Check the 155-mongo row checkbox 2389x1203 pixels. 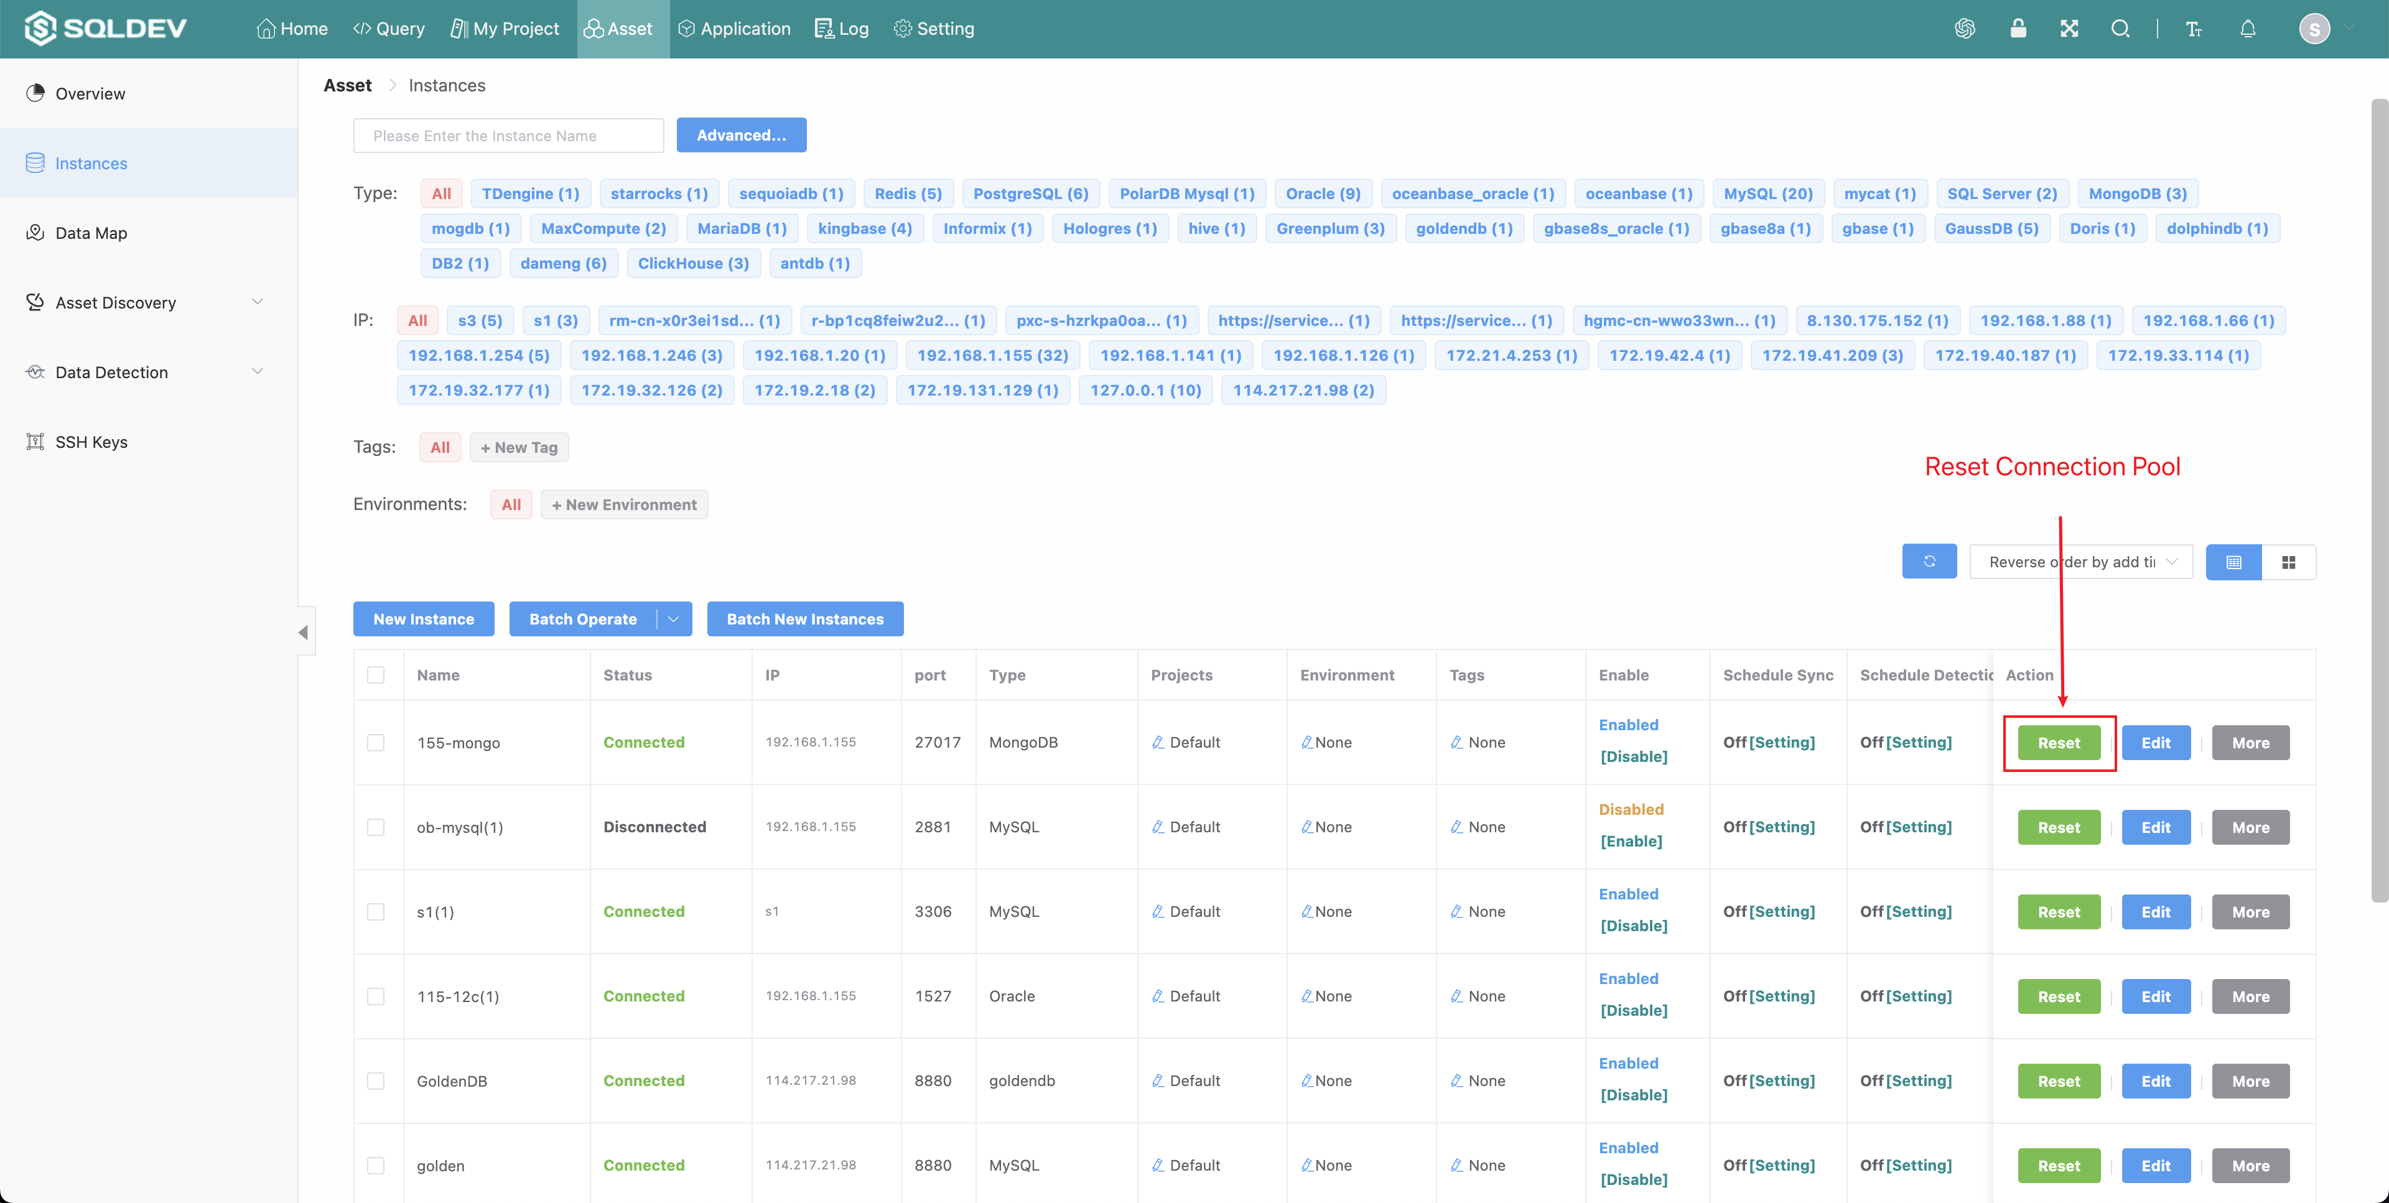pos(376,742)
